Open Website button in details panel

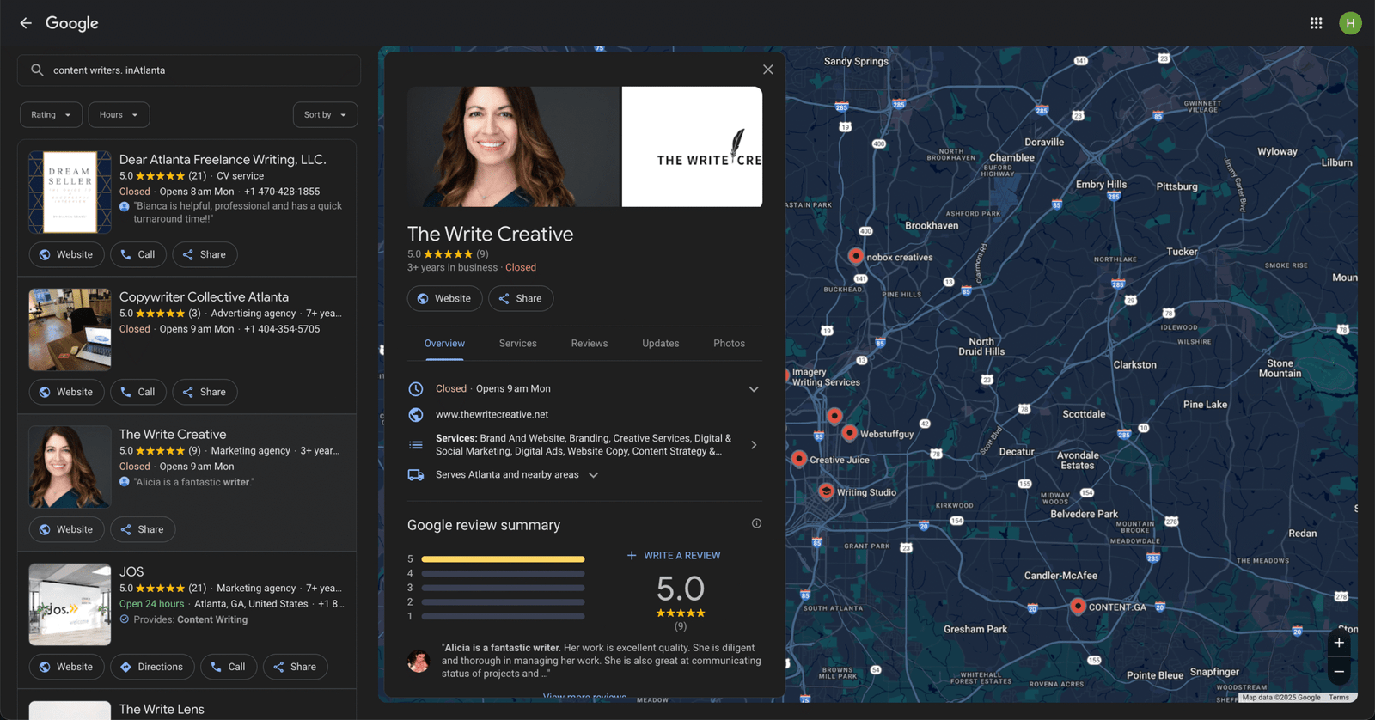[x=444, y=299]
